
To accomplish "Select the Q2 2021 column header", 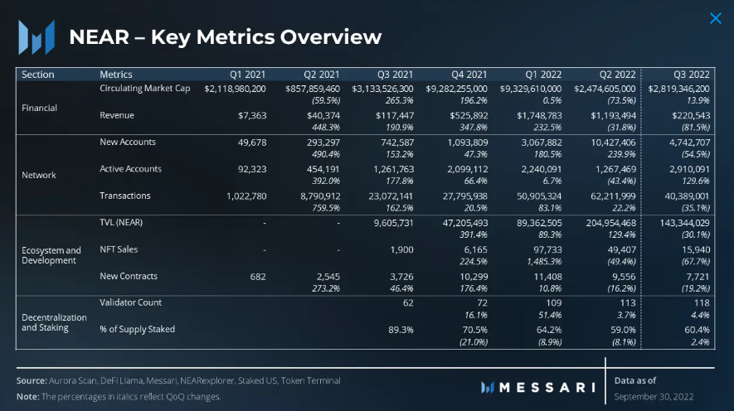I will tap(321, 75).
